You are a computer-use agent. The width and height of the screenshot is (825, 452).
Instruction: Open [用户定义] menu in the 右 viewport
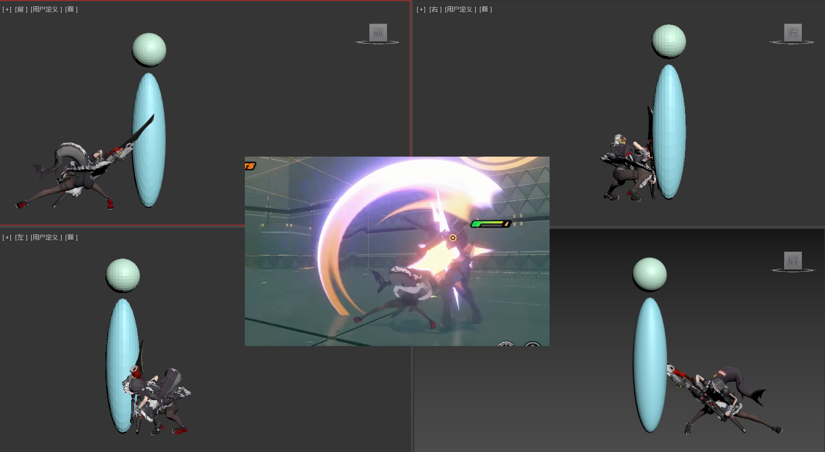coord(460,9)
